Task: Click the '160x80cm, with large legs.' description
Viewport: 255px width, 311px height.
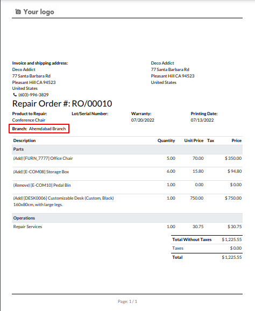Action: tap(38, 204)
